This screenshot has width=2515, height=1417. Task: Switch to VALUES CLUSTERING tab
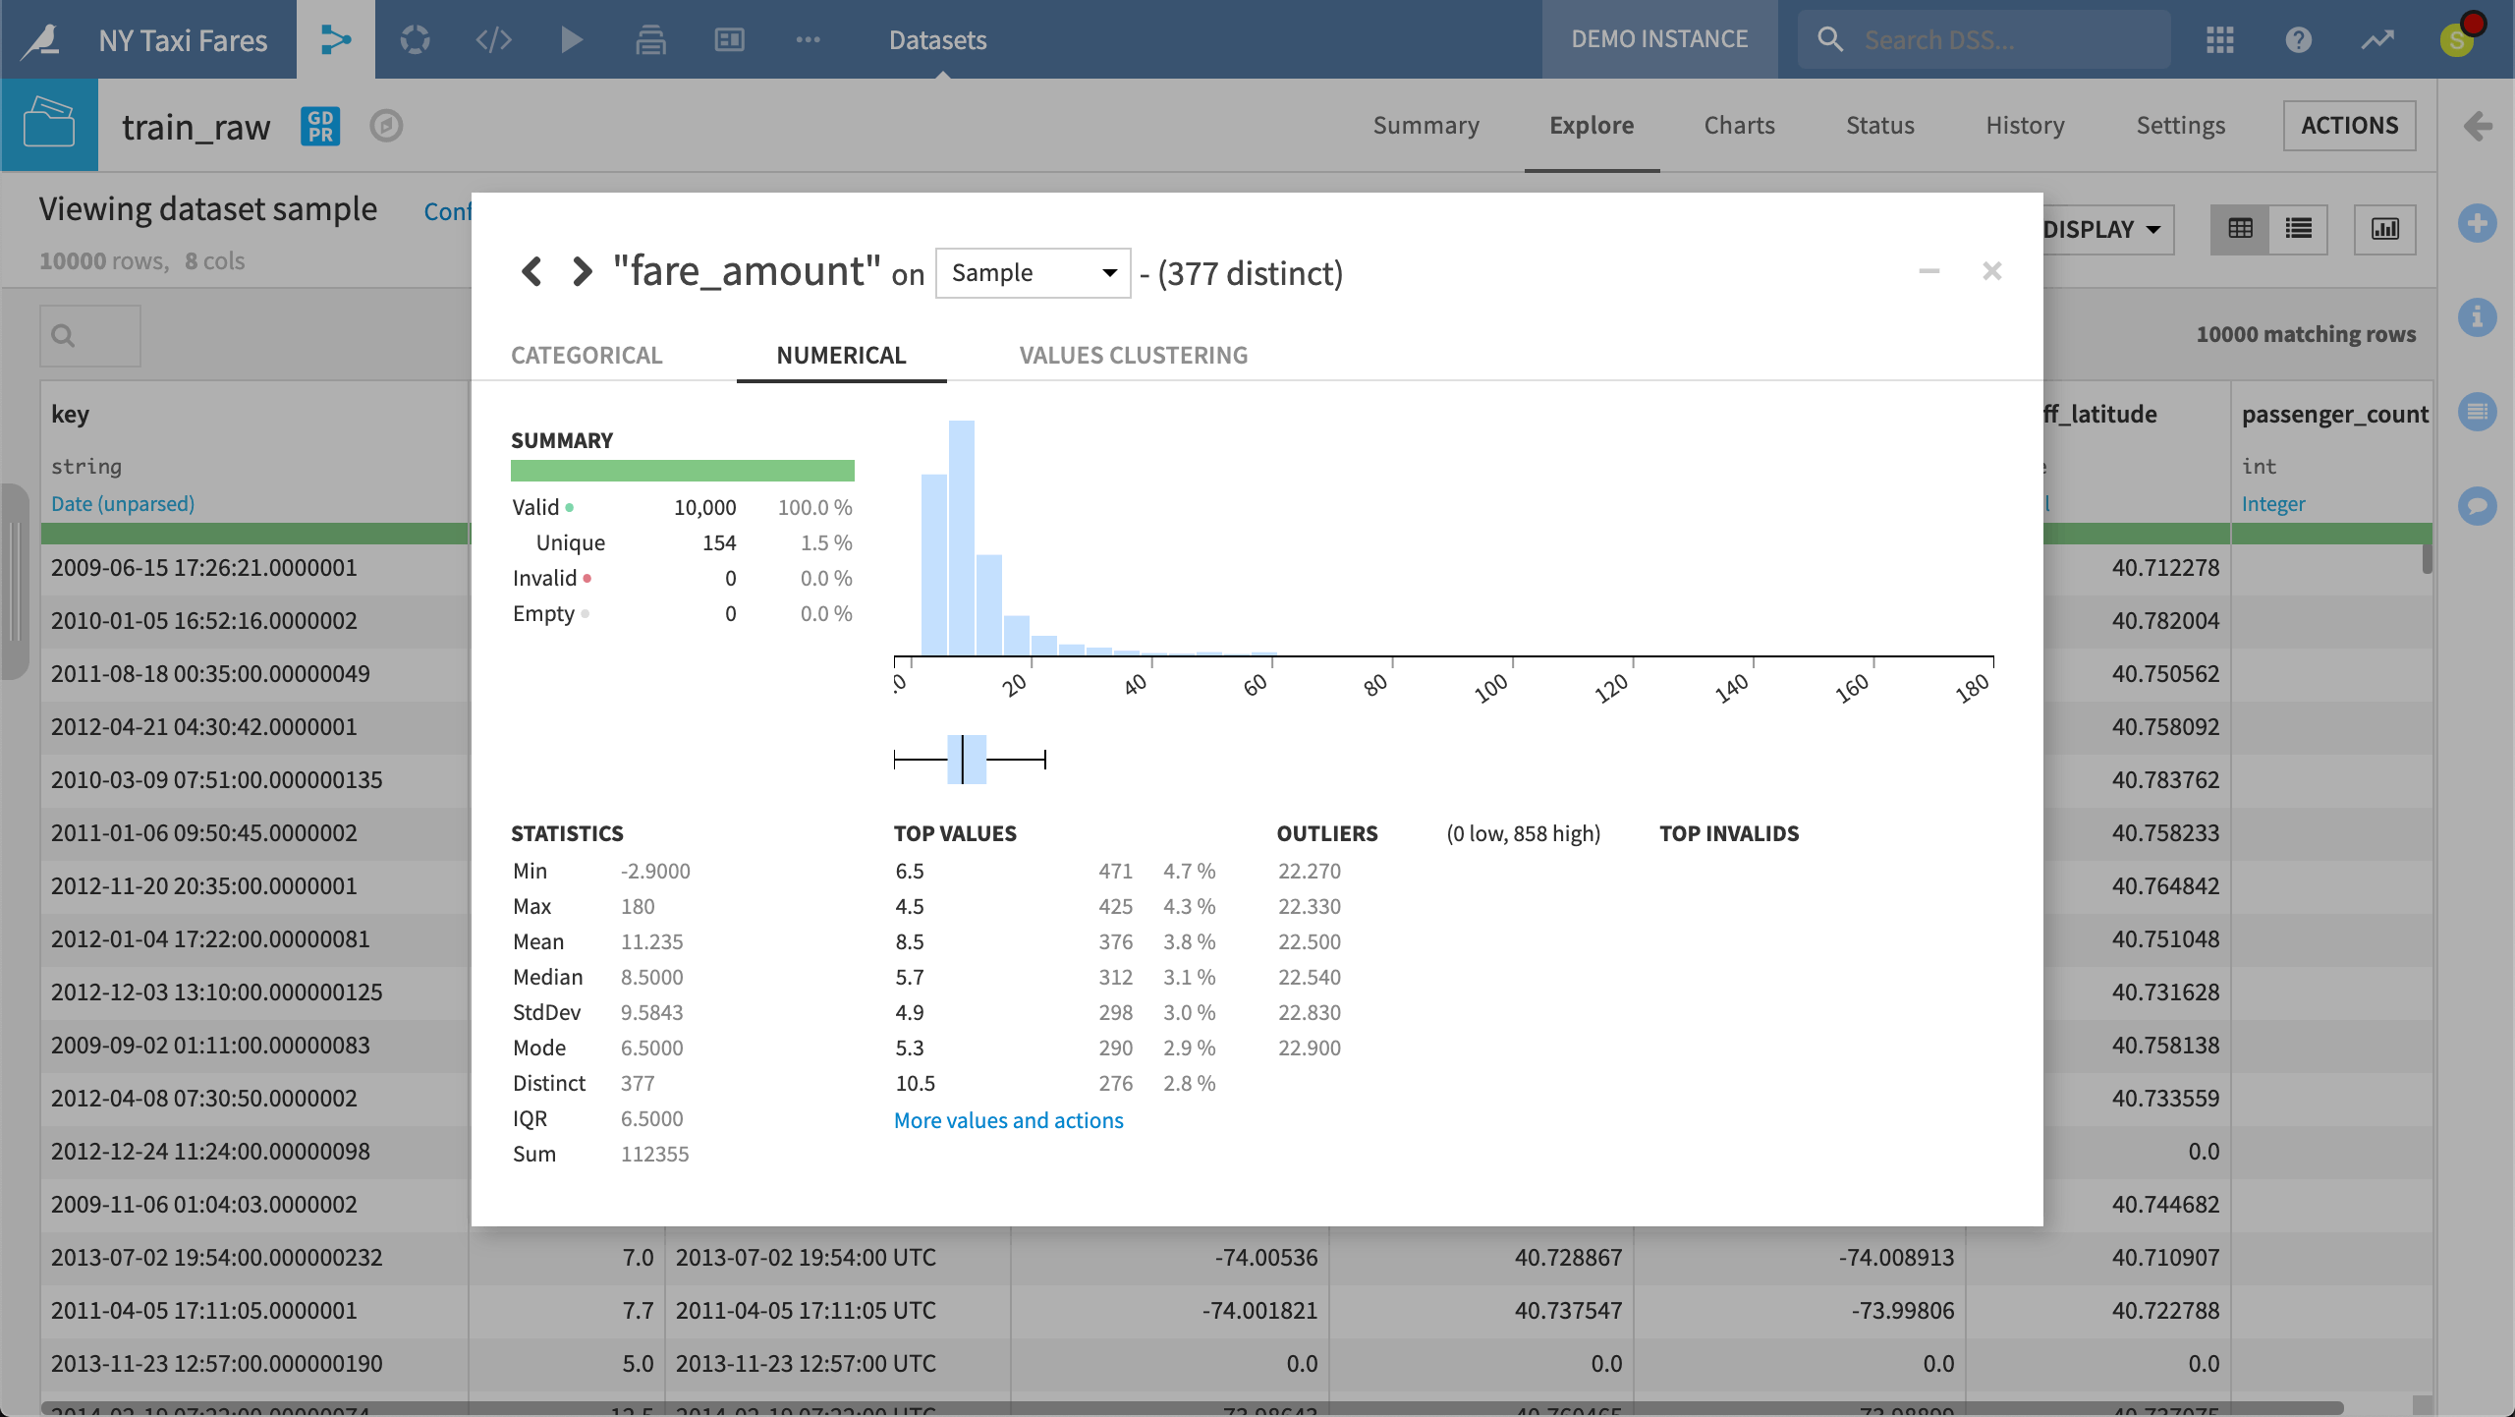(x=1133, y=354)
